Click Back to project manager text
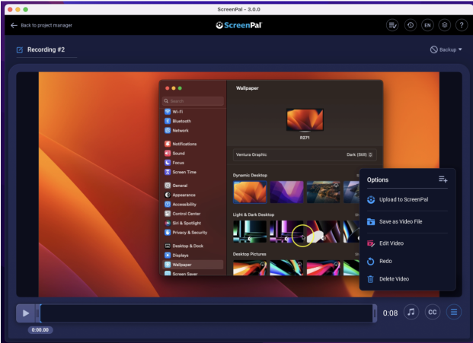Viewport: 473px width, 343px height. point(46,25)
